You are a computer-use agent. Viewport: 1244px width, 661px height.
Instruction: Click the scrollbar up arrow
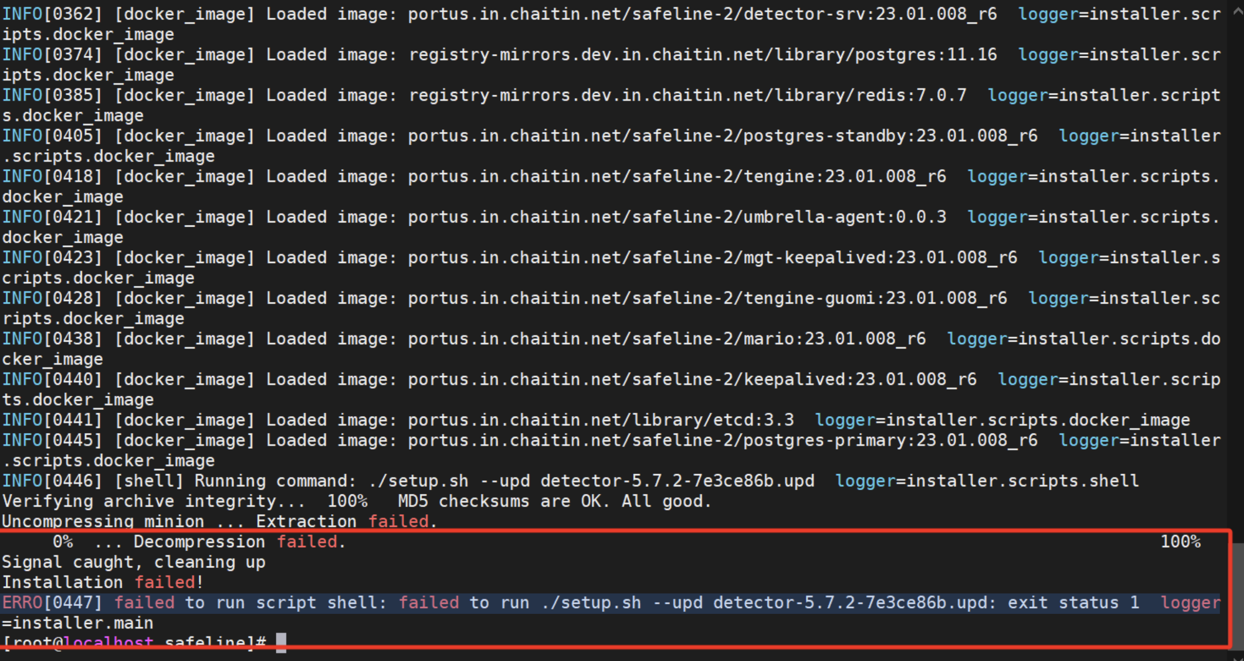(1238, 11)
